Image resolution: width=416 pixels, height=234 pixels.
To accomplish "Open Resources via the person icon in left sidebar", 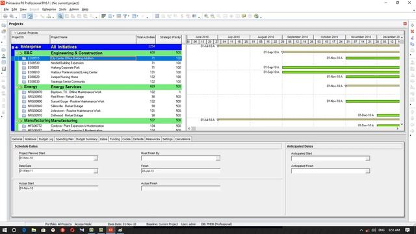I will tap(4, 56).
